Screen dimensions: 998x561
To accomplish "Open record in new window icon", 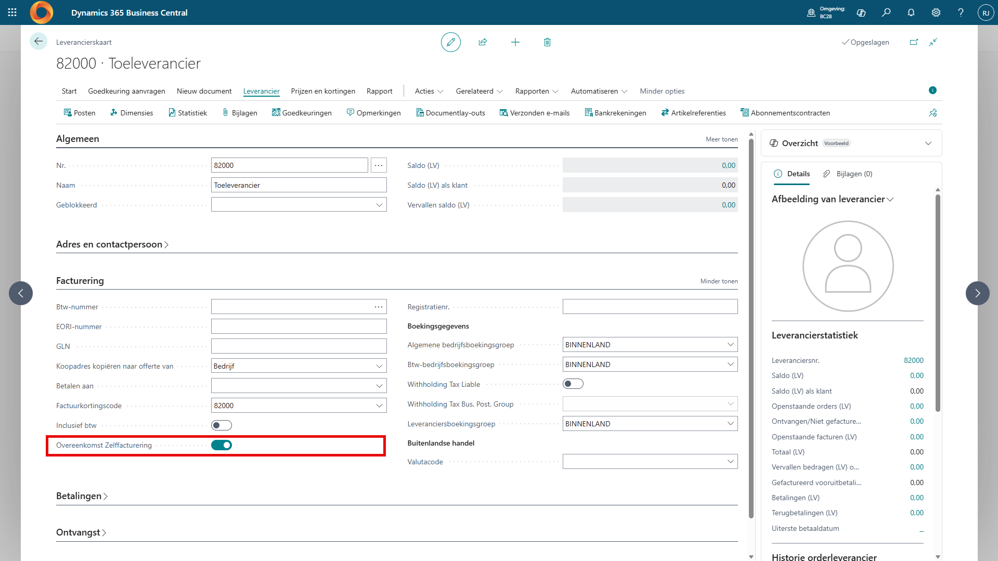I will pos(914,42).
